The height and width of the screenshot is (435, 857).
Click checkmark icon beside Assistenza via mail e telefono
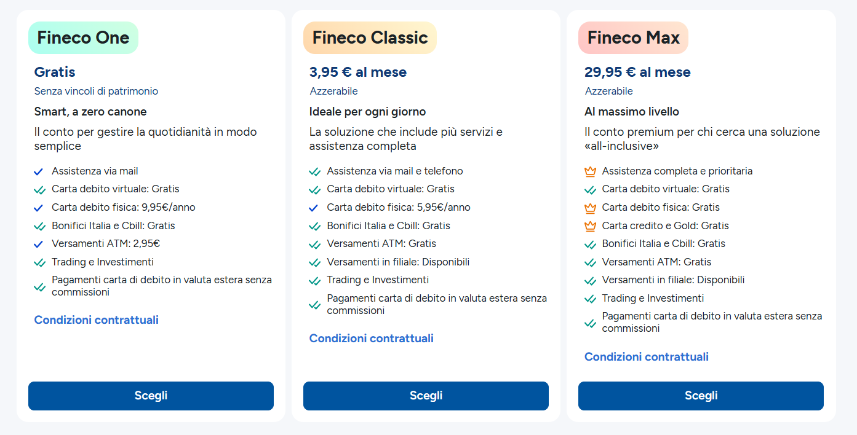(x=315, y=171)
